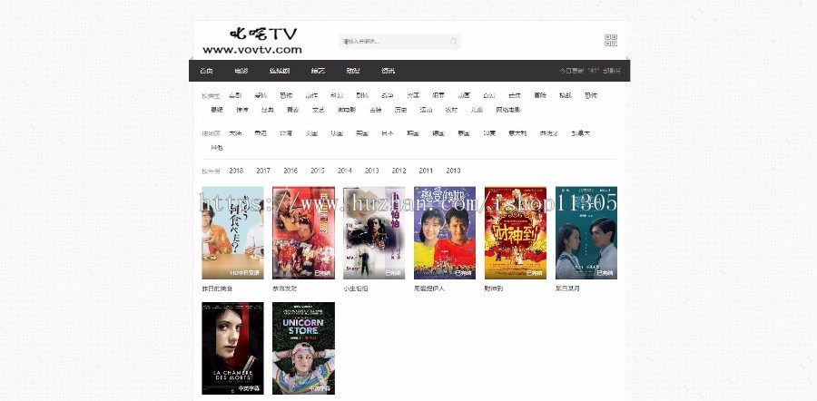
Task: Click the search magnifier icon
Action: pos(453,42)
